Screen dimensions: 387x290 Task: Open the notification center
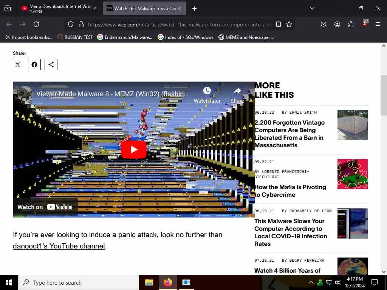[x=375, y=282]
